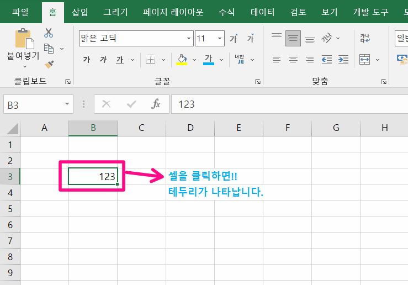This screenshot has width=408, height=285.
Task: Switch to the 검토 tab
Action: (x=298, y=12)
